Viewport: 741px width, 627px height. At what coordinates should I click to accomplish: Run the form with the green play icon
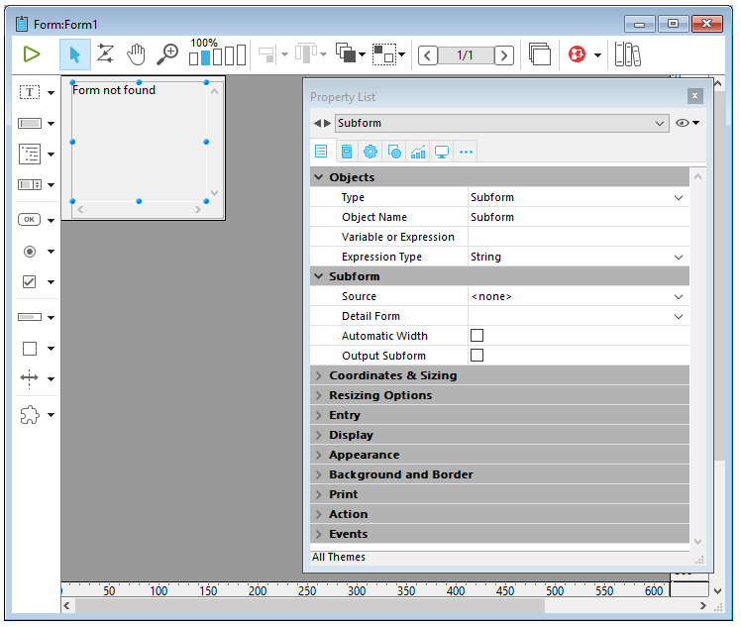tap(32, 54)
